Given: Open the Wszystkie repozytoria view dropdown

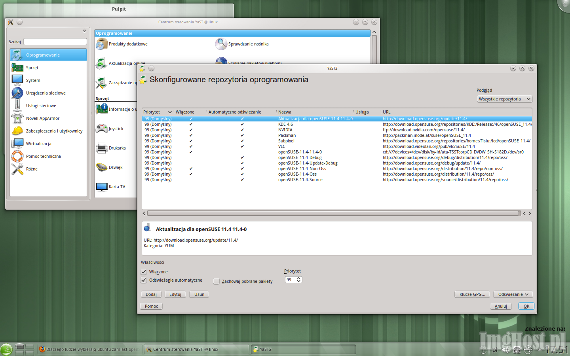Looking at the screenshot, I should tap(505, 99).
